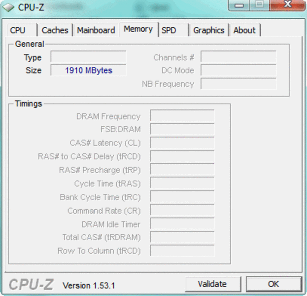Open the Caches tab
The width and height of the screenshot is (307, 296).
coord(55,30)
